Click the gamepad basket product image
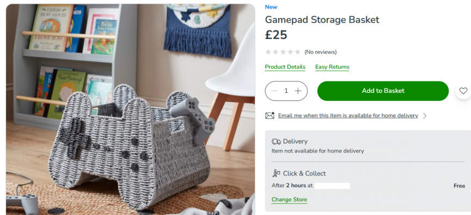Viewport: 471px width, 215px height. (x=130, y=109)
